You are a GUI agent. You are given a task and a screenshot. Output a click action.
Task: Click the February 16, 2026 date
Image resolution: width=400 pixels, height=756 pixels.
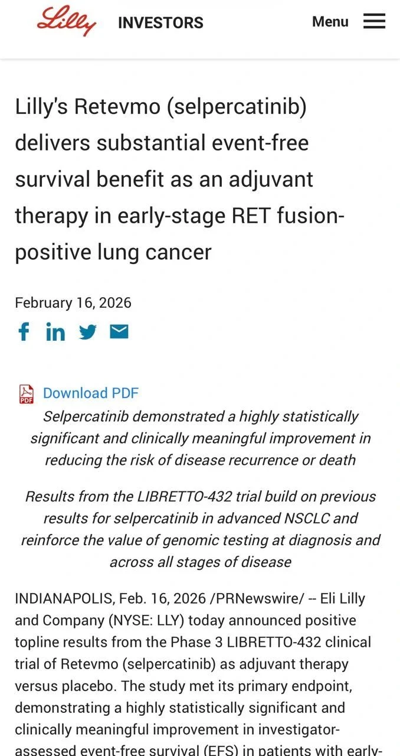[x=73, y=303]
